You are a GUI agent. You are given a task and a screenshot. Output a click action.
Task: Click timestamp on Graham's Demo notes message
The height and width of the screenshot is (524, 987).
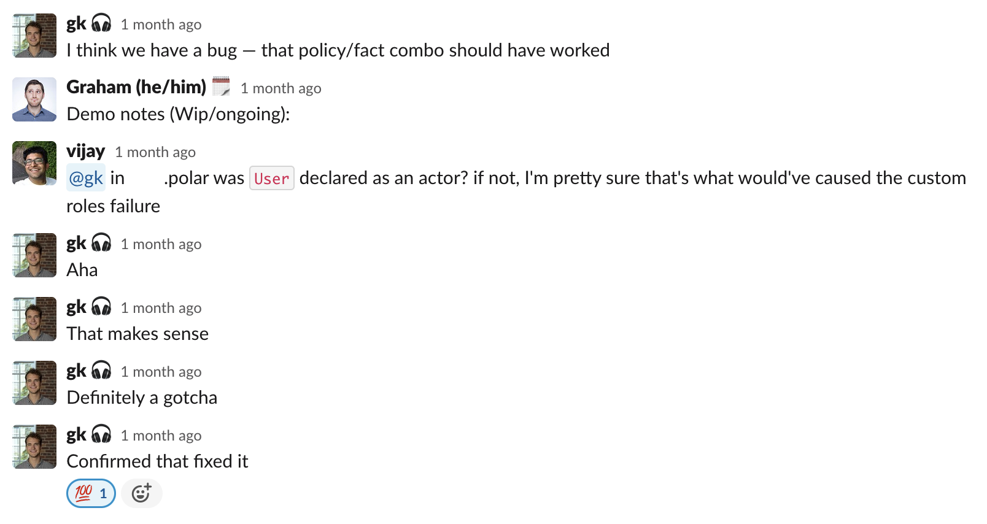tap(281, 88)
